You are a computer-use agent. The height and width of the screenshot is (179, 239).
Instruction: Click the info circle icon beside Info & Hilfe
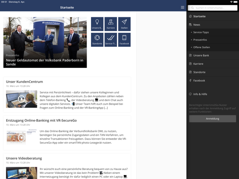(190, 94)
